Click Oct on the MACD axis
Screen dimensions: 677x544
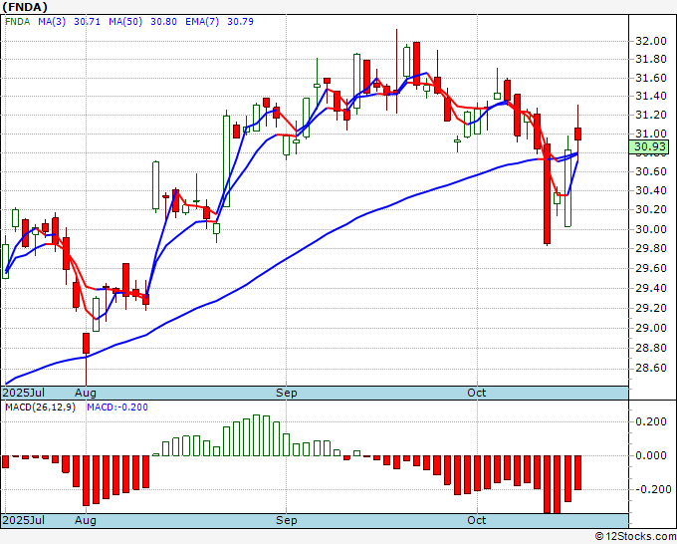(x=476, y=520)
